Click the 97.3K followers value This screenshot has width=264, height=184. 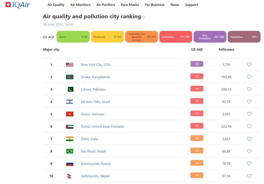tap(226, 176)
